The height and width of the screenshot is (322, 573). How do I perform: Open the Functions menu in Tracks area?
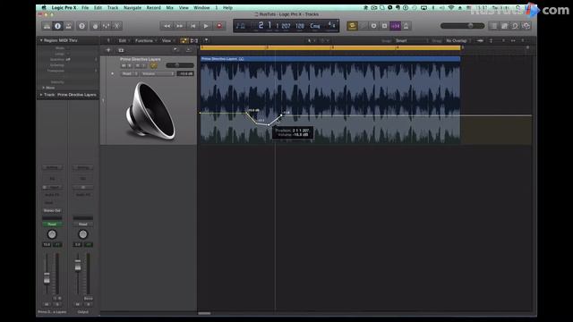tap(145, 40)
